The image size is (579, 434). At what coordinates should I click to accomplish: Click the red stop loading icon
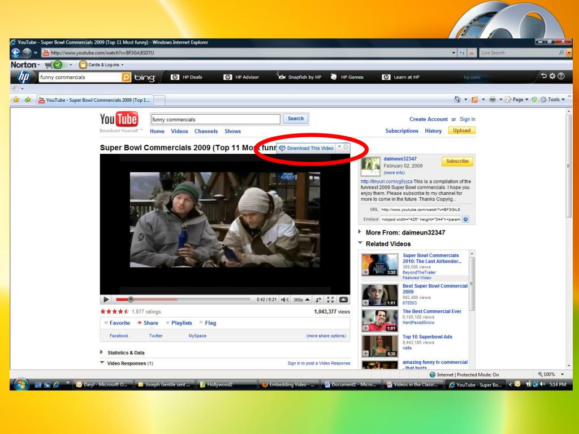(472, 53)
